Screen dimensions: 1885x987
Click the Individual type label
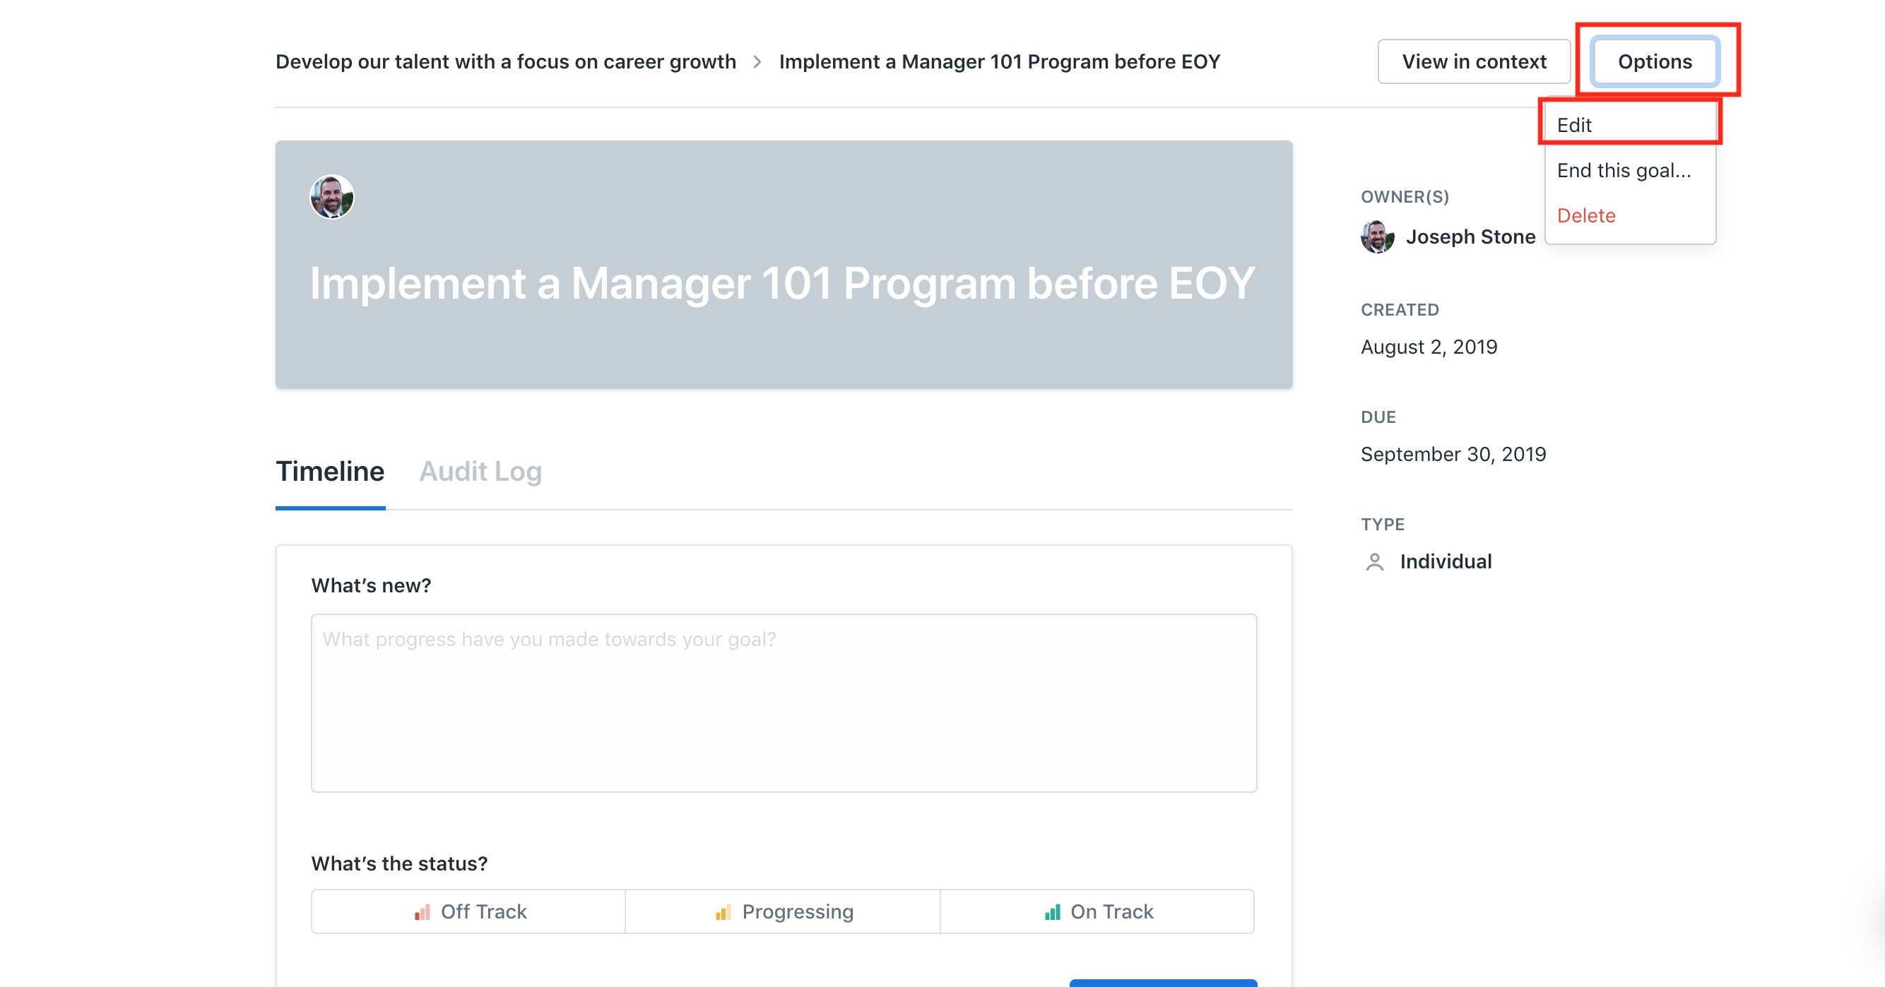pyautogui.click(x=1446, y=561)
